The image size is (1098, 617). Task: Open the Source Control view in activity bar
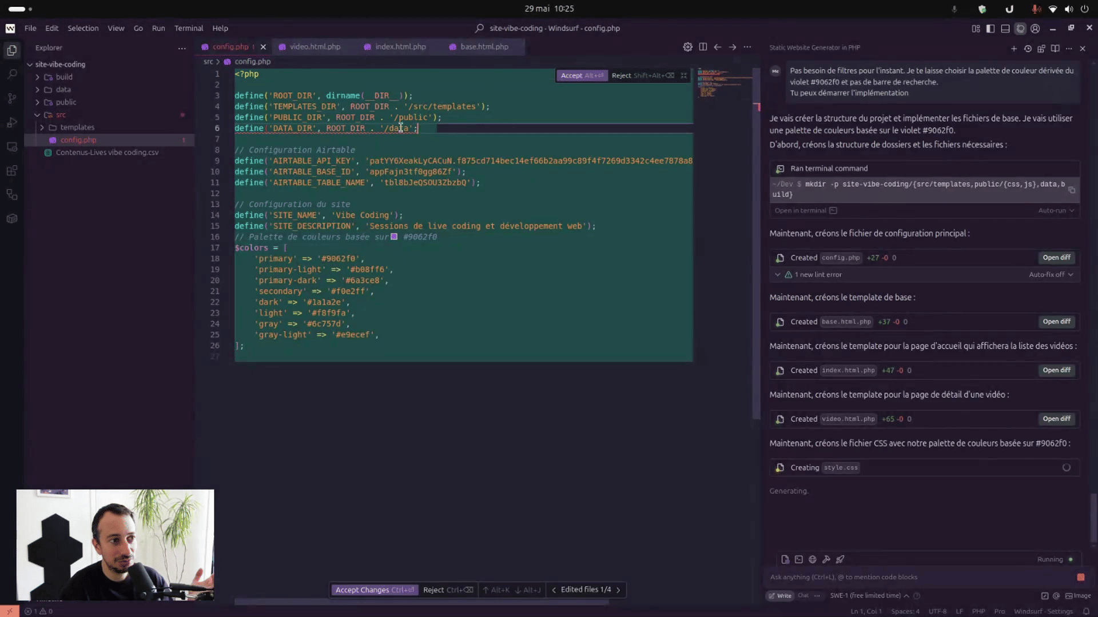pos(12,98)
